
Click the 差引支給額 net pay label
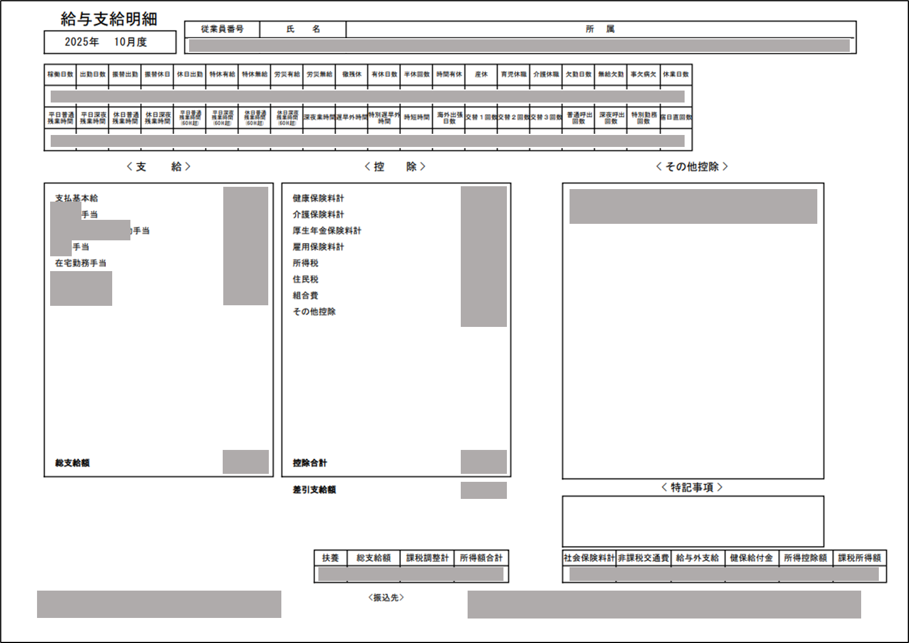pyautogui.click(x=314, y=490)
